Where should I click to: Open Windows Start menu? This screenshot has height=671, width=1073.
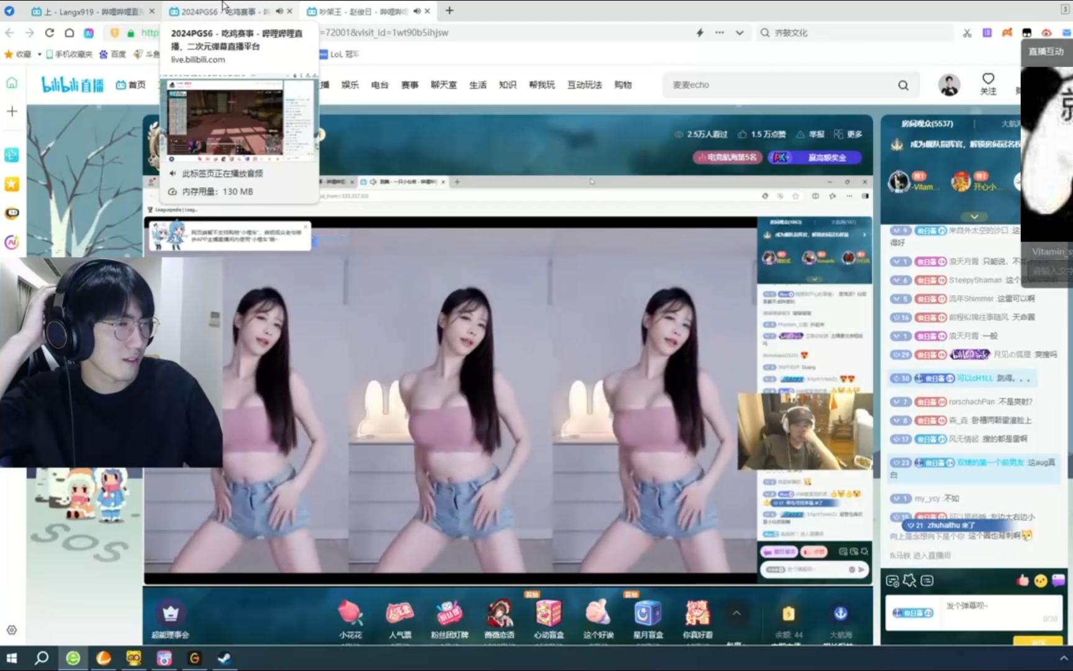pyautogui.click(x=12, y=658)
